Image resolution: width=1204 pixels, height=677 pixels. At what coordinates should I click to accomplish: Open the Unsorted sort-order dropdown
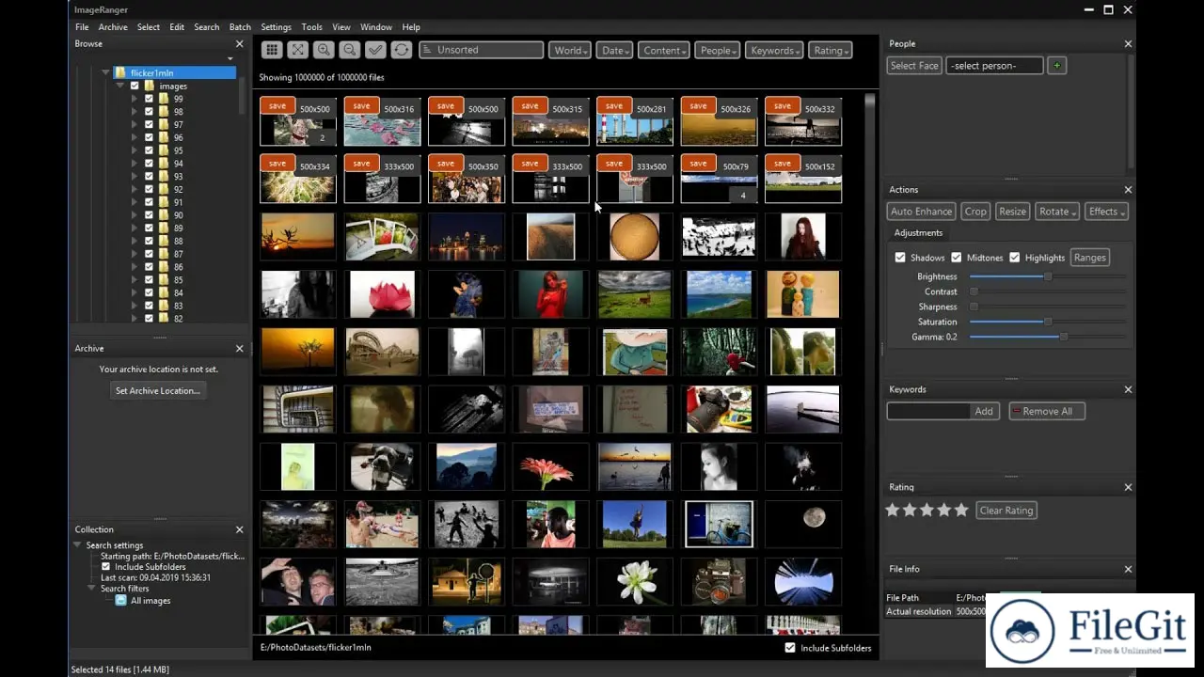[x=482, y=50]
